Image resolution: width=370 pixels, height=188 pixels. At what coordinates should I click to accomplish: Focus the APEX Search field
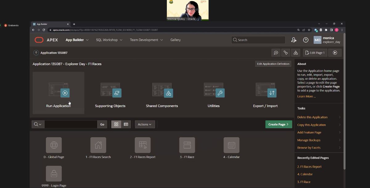pos(258,40)
